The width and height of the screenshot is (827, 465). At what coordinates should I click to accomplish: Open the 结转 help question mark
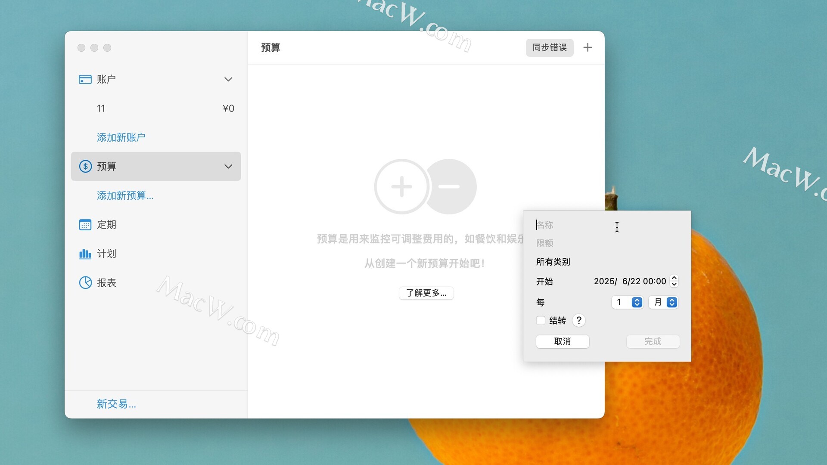(579, 320)
